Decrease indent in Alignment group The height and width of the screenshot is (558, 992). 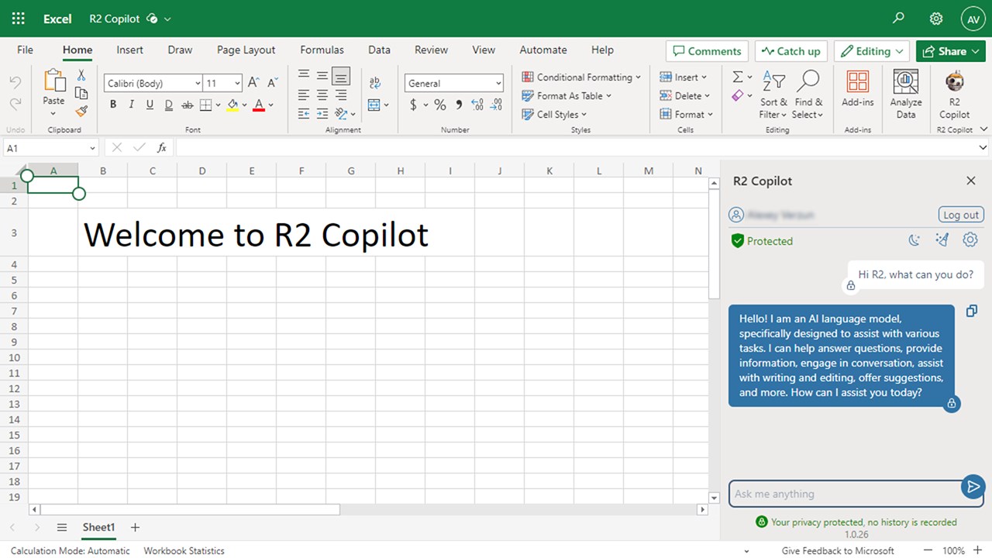[303, 114]
